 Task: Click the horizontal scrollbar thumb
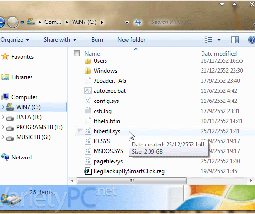(x=132, y=180)
